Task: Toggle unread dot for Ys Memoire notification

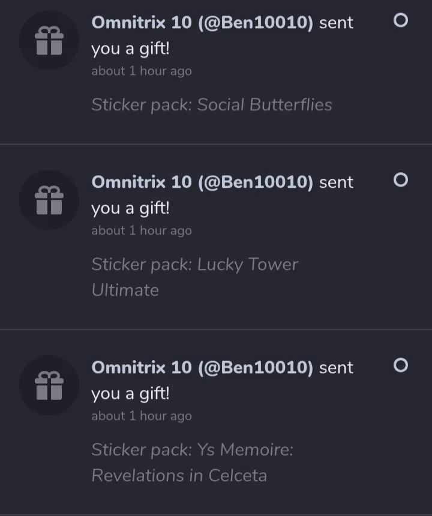Action: [400, 365]
